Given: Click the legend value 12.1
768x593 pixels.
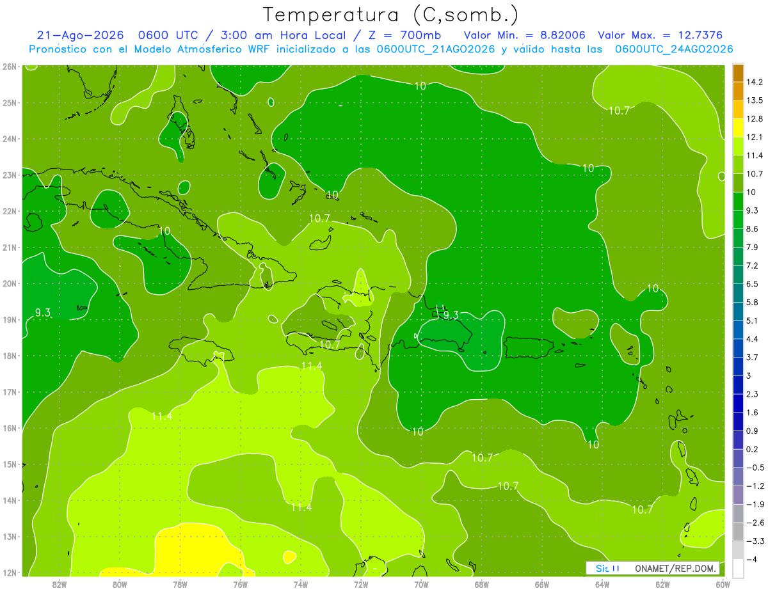Looking at the screenshot, I should 755,137.
